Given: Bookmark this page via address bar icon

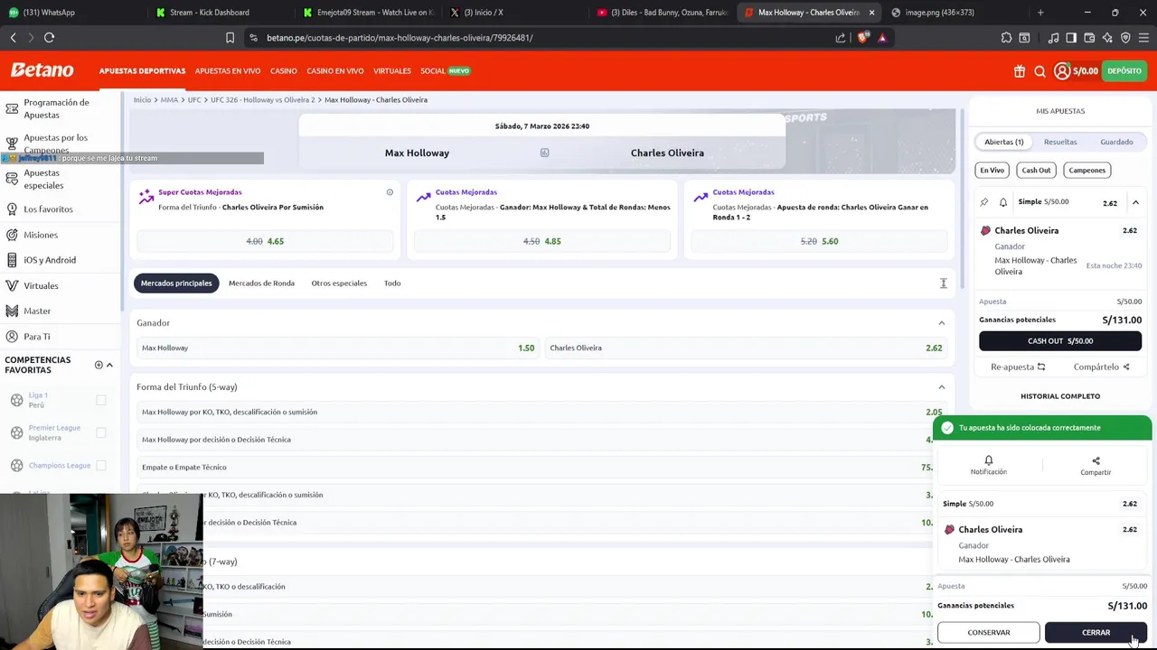Looking at the screenshot, I should (230, 38).
